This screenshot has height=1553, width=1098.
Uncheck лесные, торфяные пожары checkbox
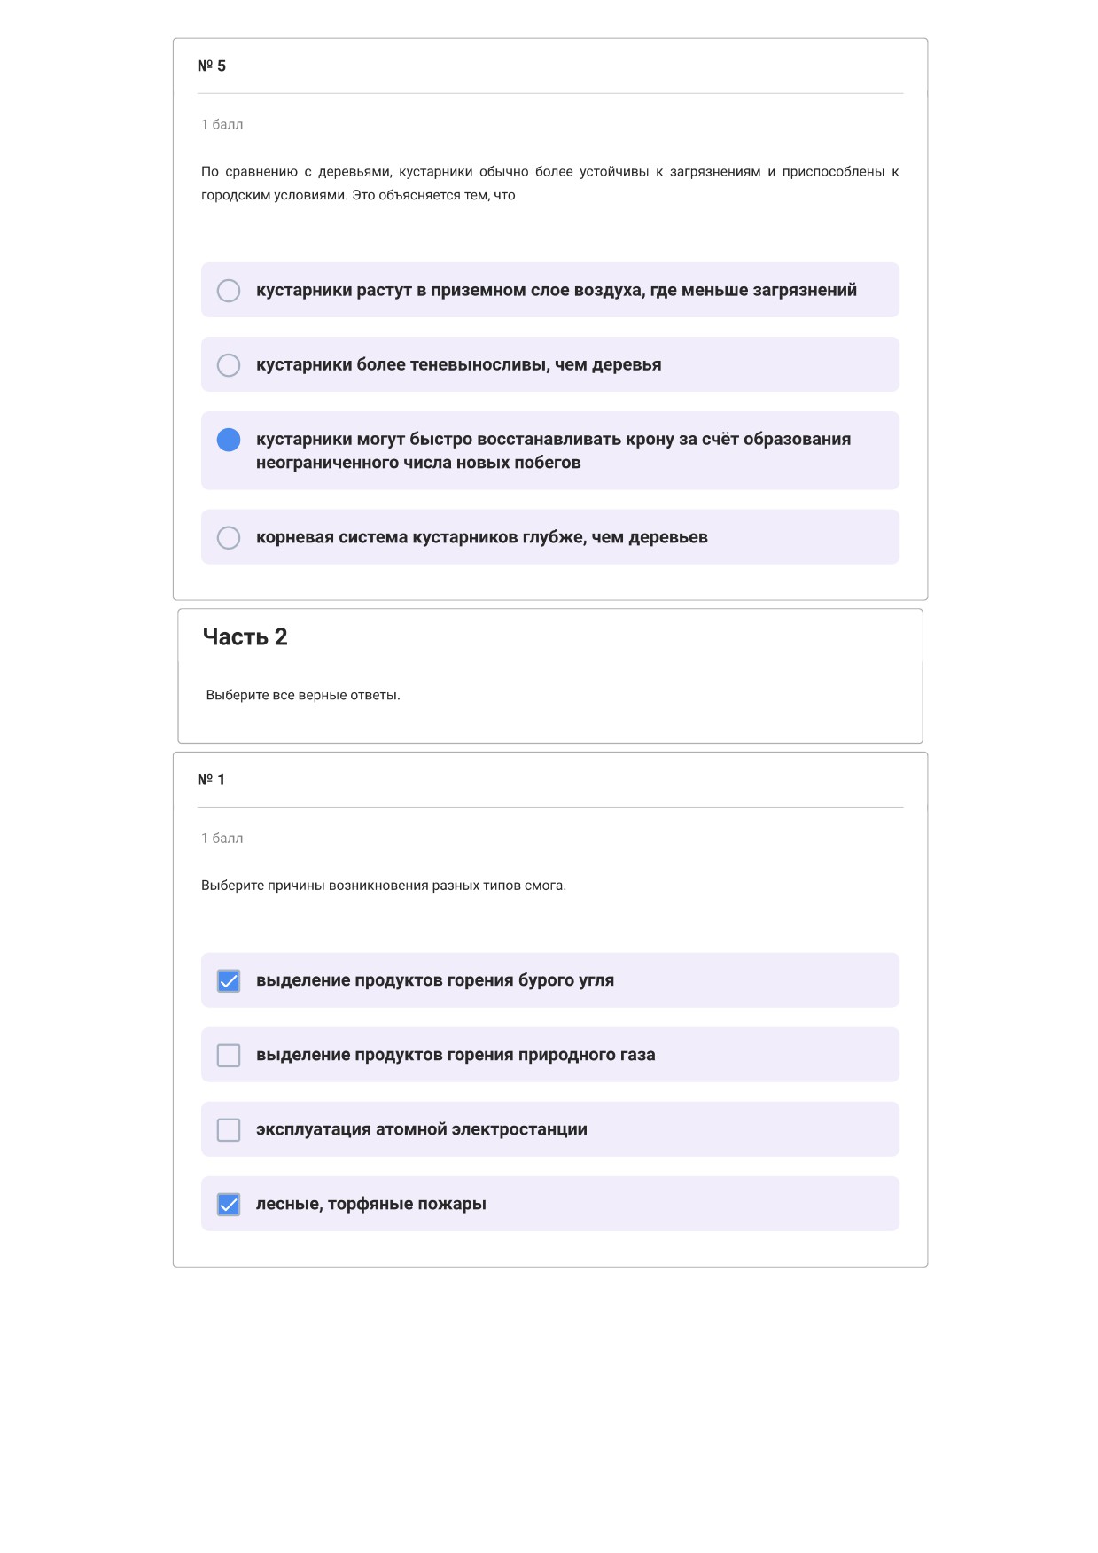pos(229,1204)
